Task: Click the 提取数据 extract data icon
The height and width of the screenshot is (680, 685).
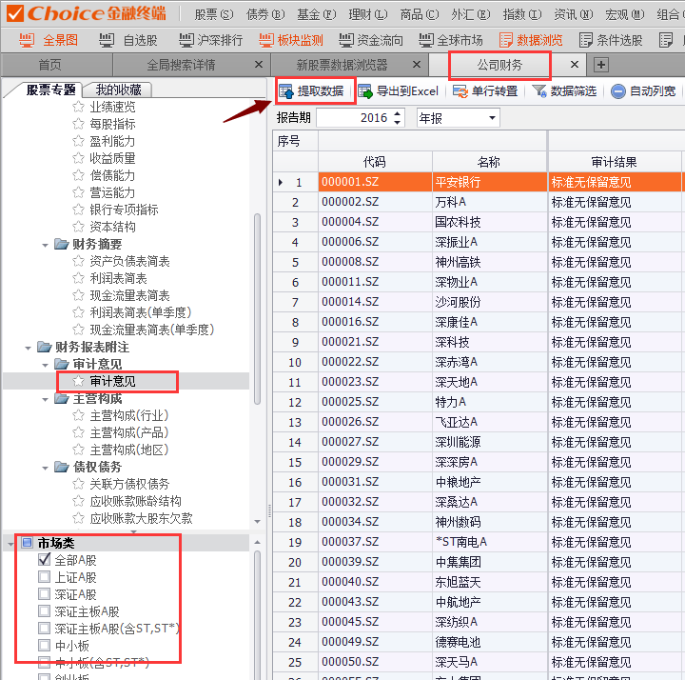Action: [285, 91]
